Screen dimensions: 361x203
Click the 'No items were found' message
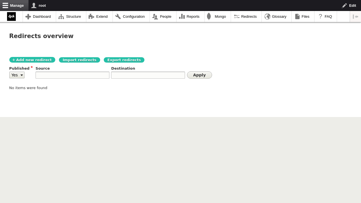28,88
